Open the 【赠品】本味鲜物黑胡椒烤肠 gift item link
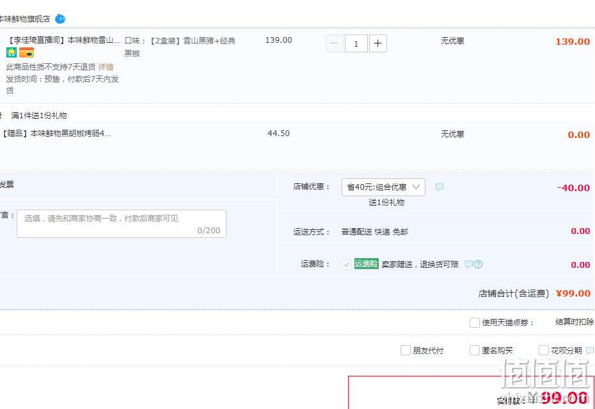This screenshot has height=409, width=595. click(x=56, y=134)
